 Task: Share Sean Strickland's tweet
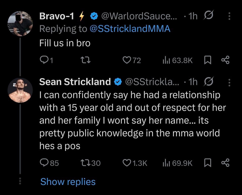click(x=225, y=163)
